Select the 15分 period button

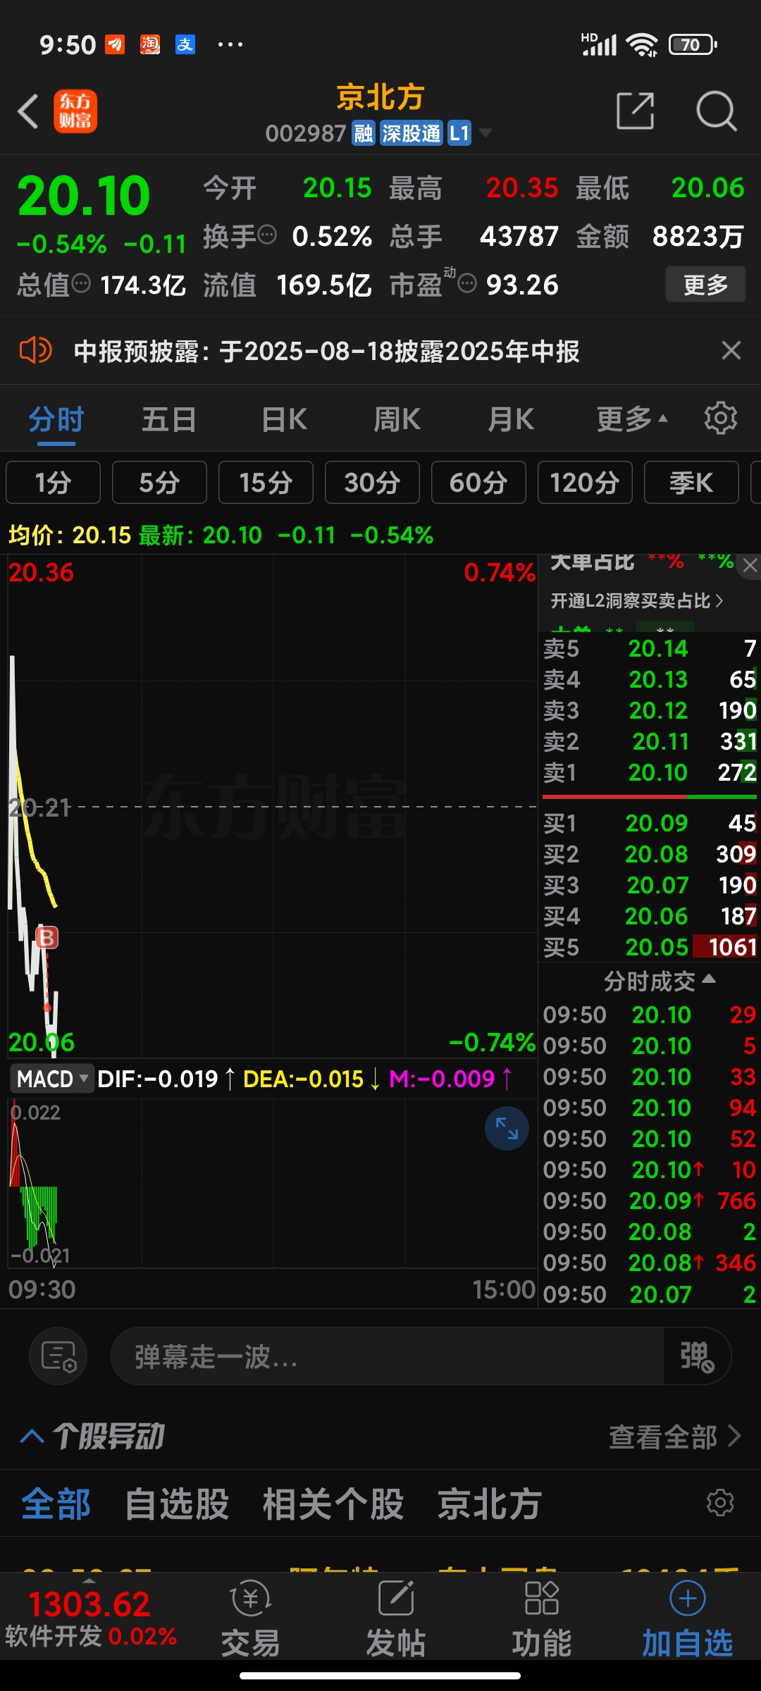point(266,483)
